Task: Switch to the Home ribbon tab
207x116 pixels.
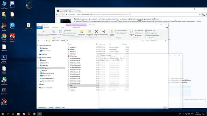Action: (x=46, y=28)
